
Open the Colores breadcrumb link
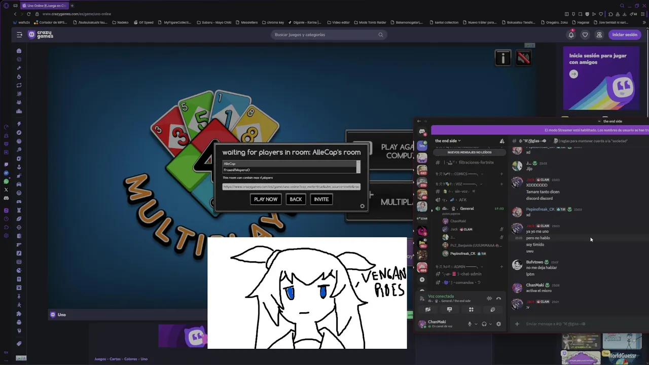click(x=131, y=359)
